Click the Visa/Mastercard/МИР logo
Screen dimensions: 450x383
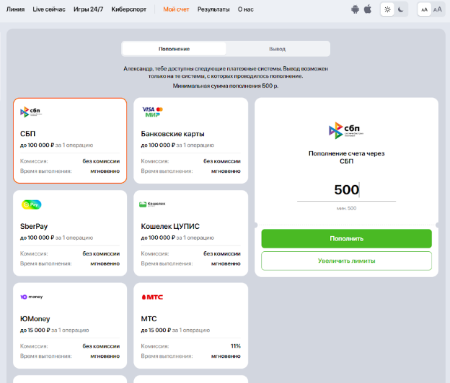(x=153, y=112)
